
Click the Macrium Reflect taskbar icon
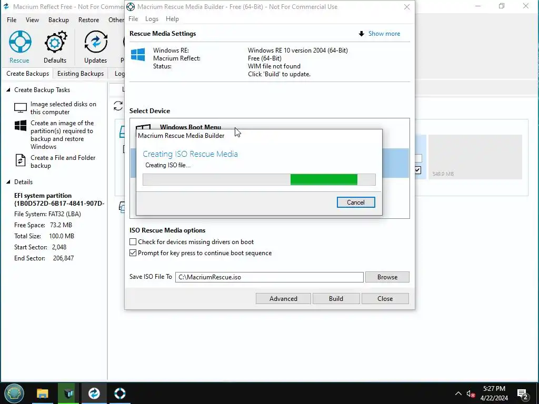click(94, 393)
